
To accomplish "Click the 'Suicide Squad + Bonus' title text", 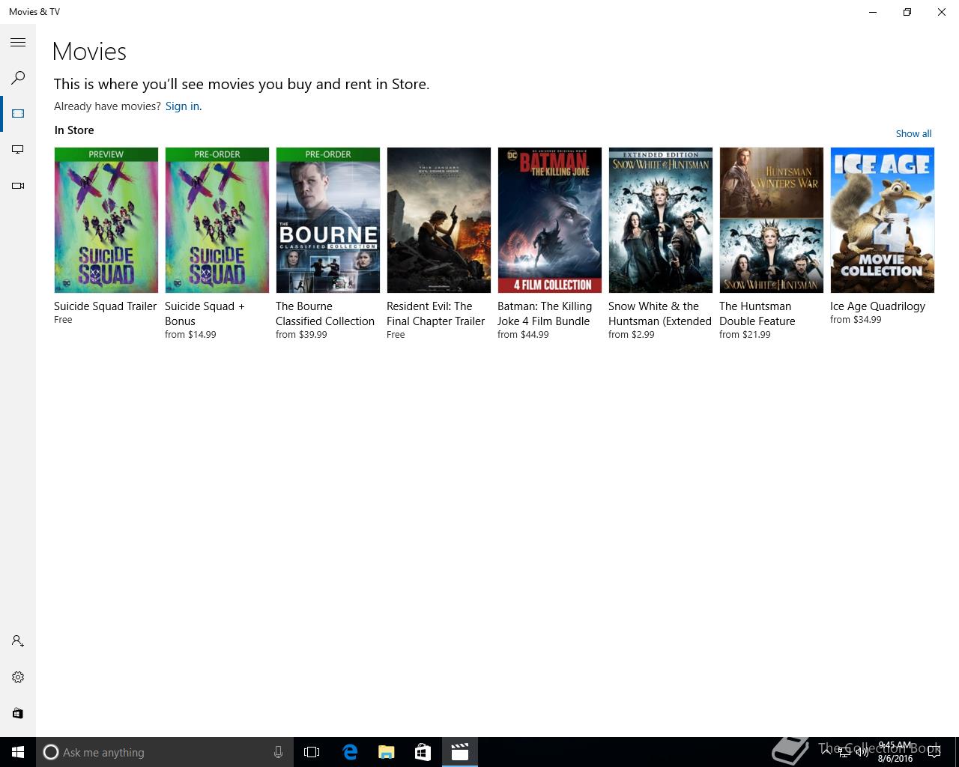I will pyautogui.click(x=205, y=314).
